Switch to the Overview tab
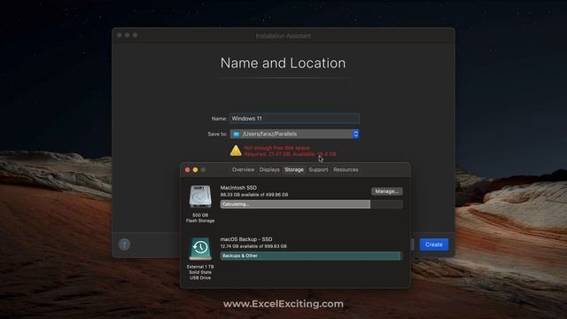Image resolution: width=567 pixels, height=319 pixels. [243, 169]
